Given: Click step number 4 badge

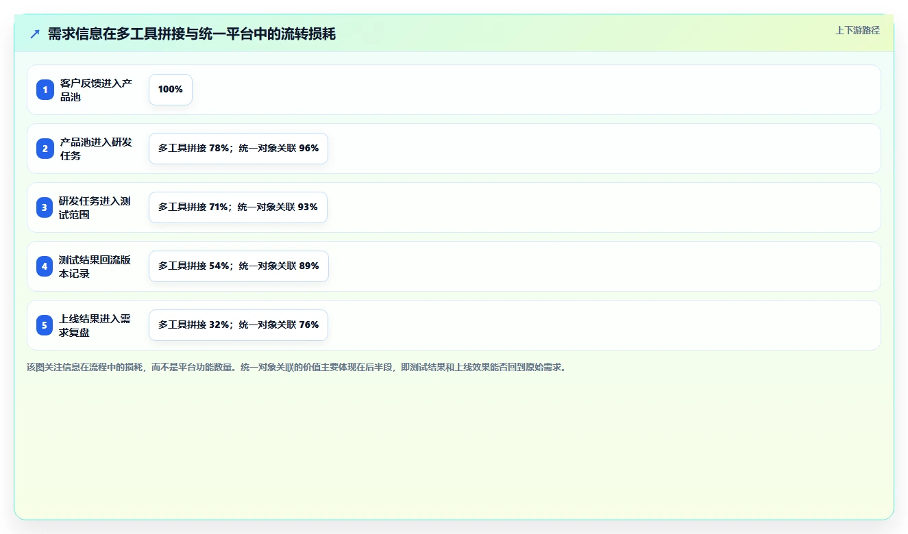Looking at the screenshot, I should pos(45,266).
